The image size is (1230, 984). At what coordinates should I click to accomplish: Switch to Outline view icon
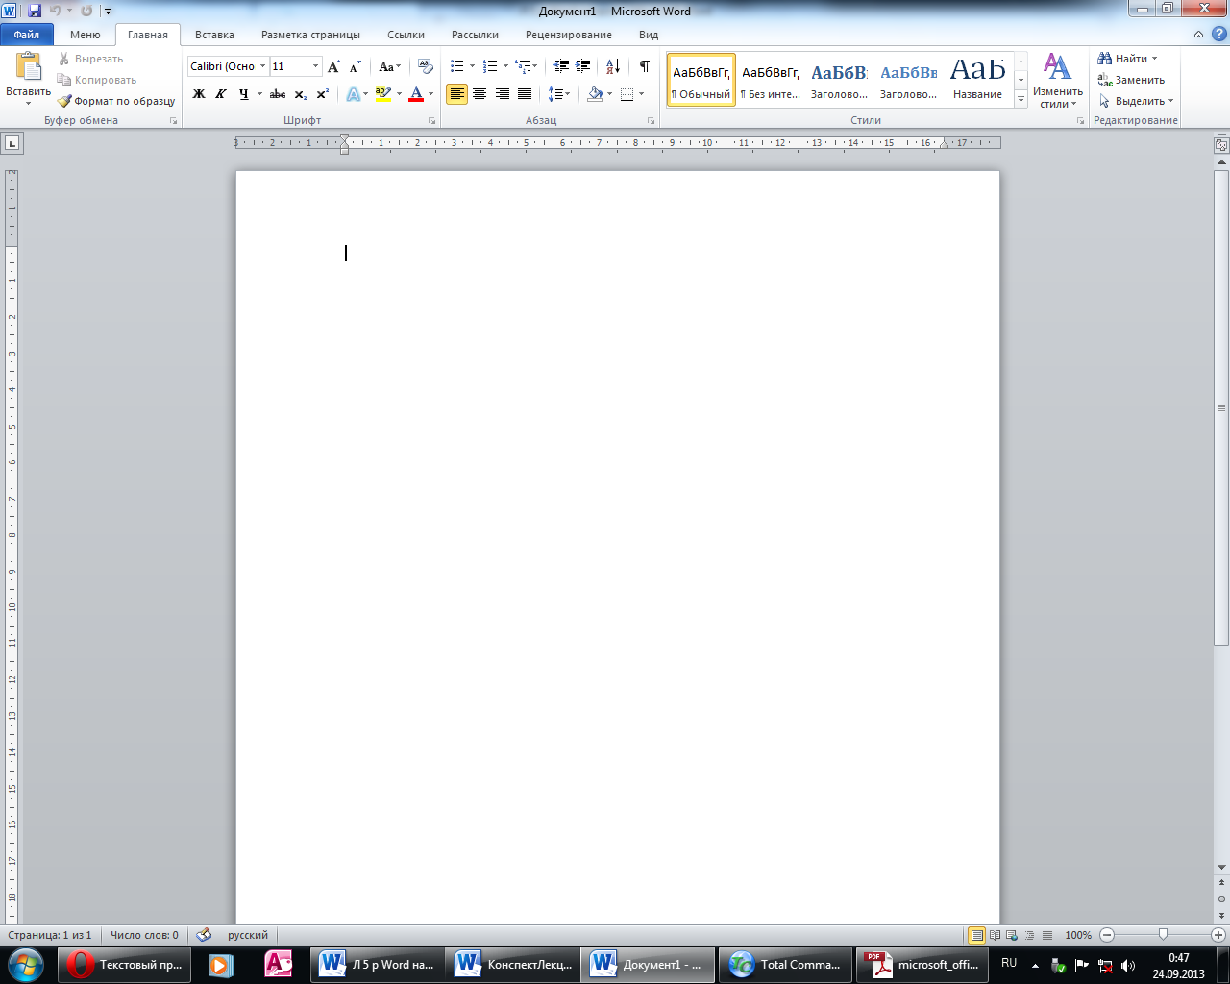tap(1029, 935)
